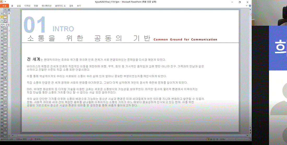
Task: Select slide 5 thumbnail
Action: pos(5,27)
